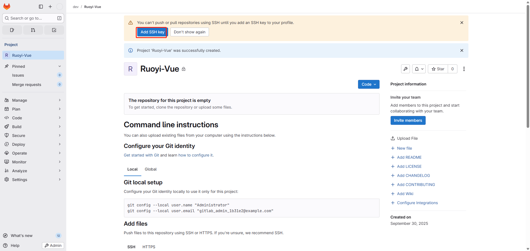The width and height of the screenshot is (530, 251).
Task: Click New file link
Action: coord(401,148)
